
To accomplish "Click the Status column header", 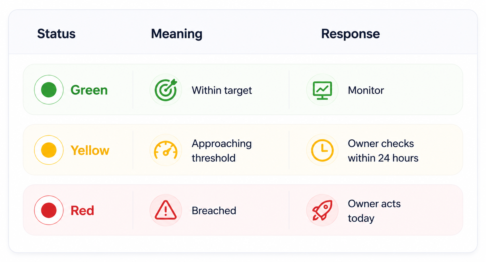I will tap(56, 34).
